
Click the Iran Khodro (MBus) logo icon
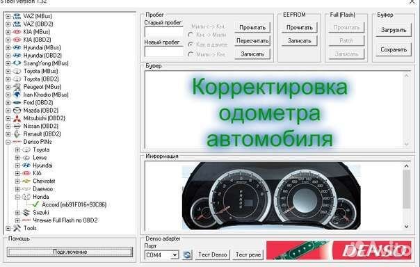(x=17, y=95)
